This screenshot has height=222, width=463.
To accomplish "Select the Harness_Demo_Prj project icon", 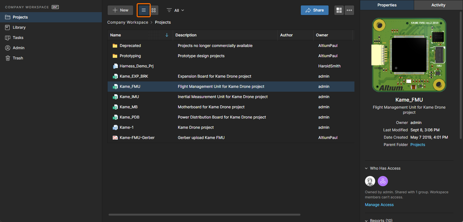I will (115, 66).
